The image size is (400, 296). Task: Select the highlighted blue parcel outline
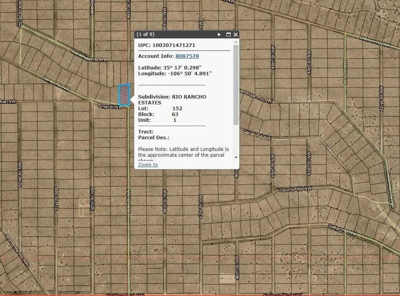point(124,95)
